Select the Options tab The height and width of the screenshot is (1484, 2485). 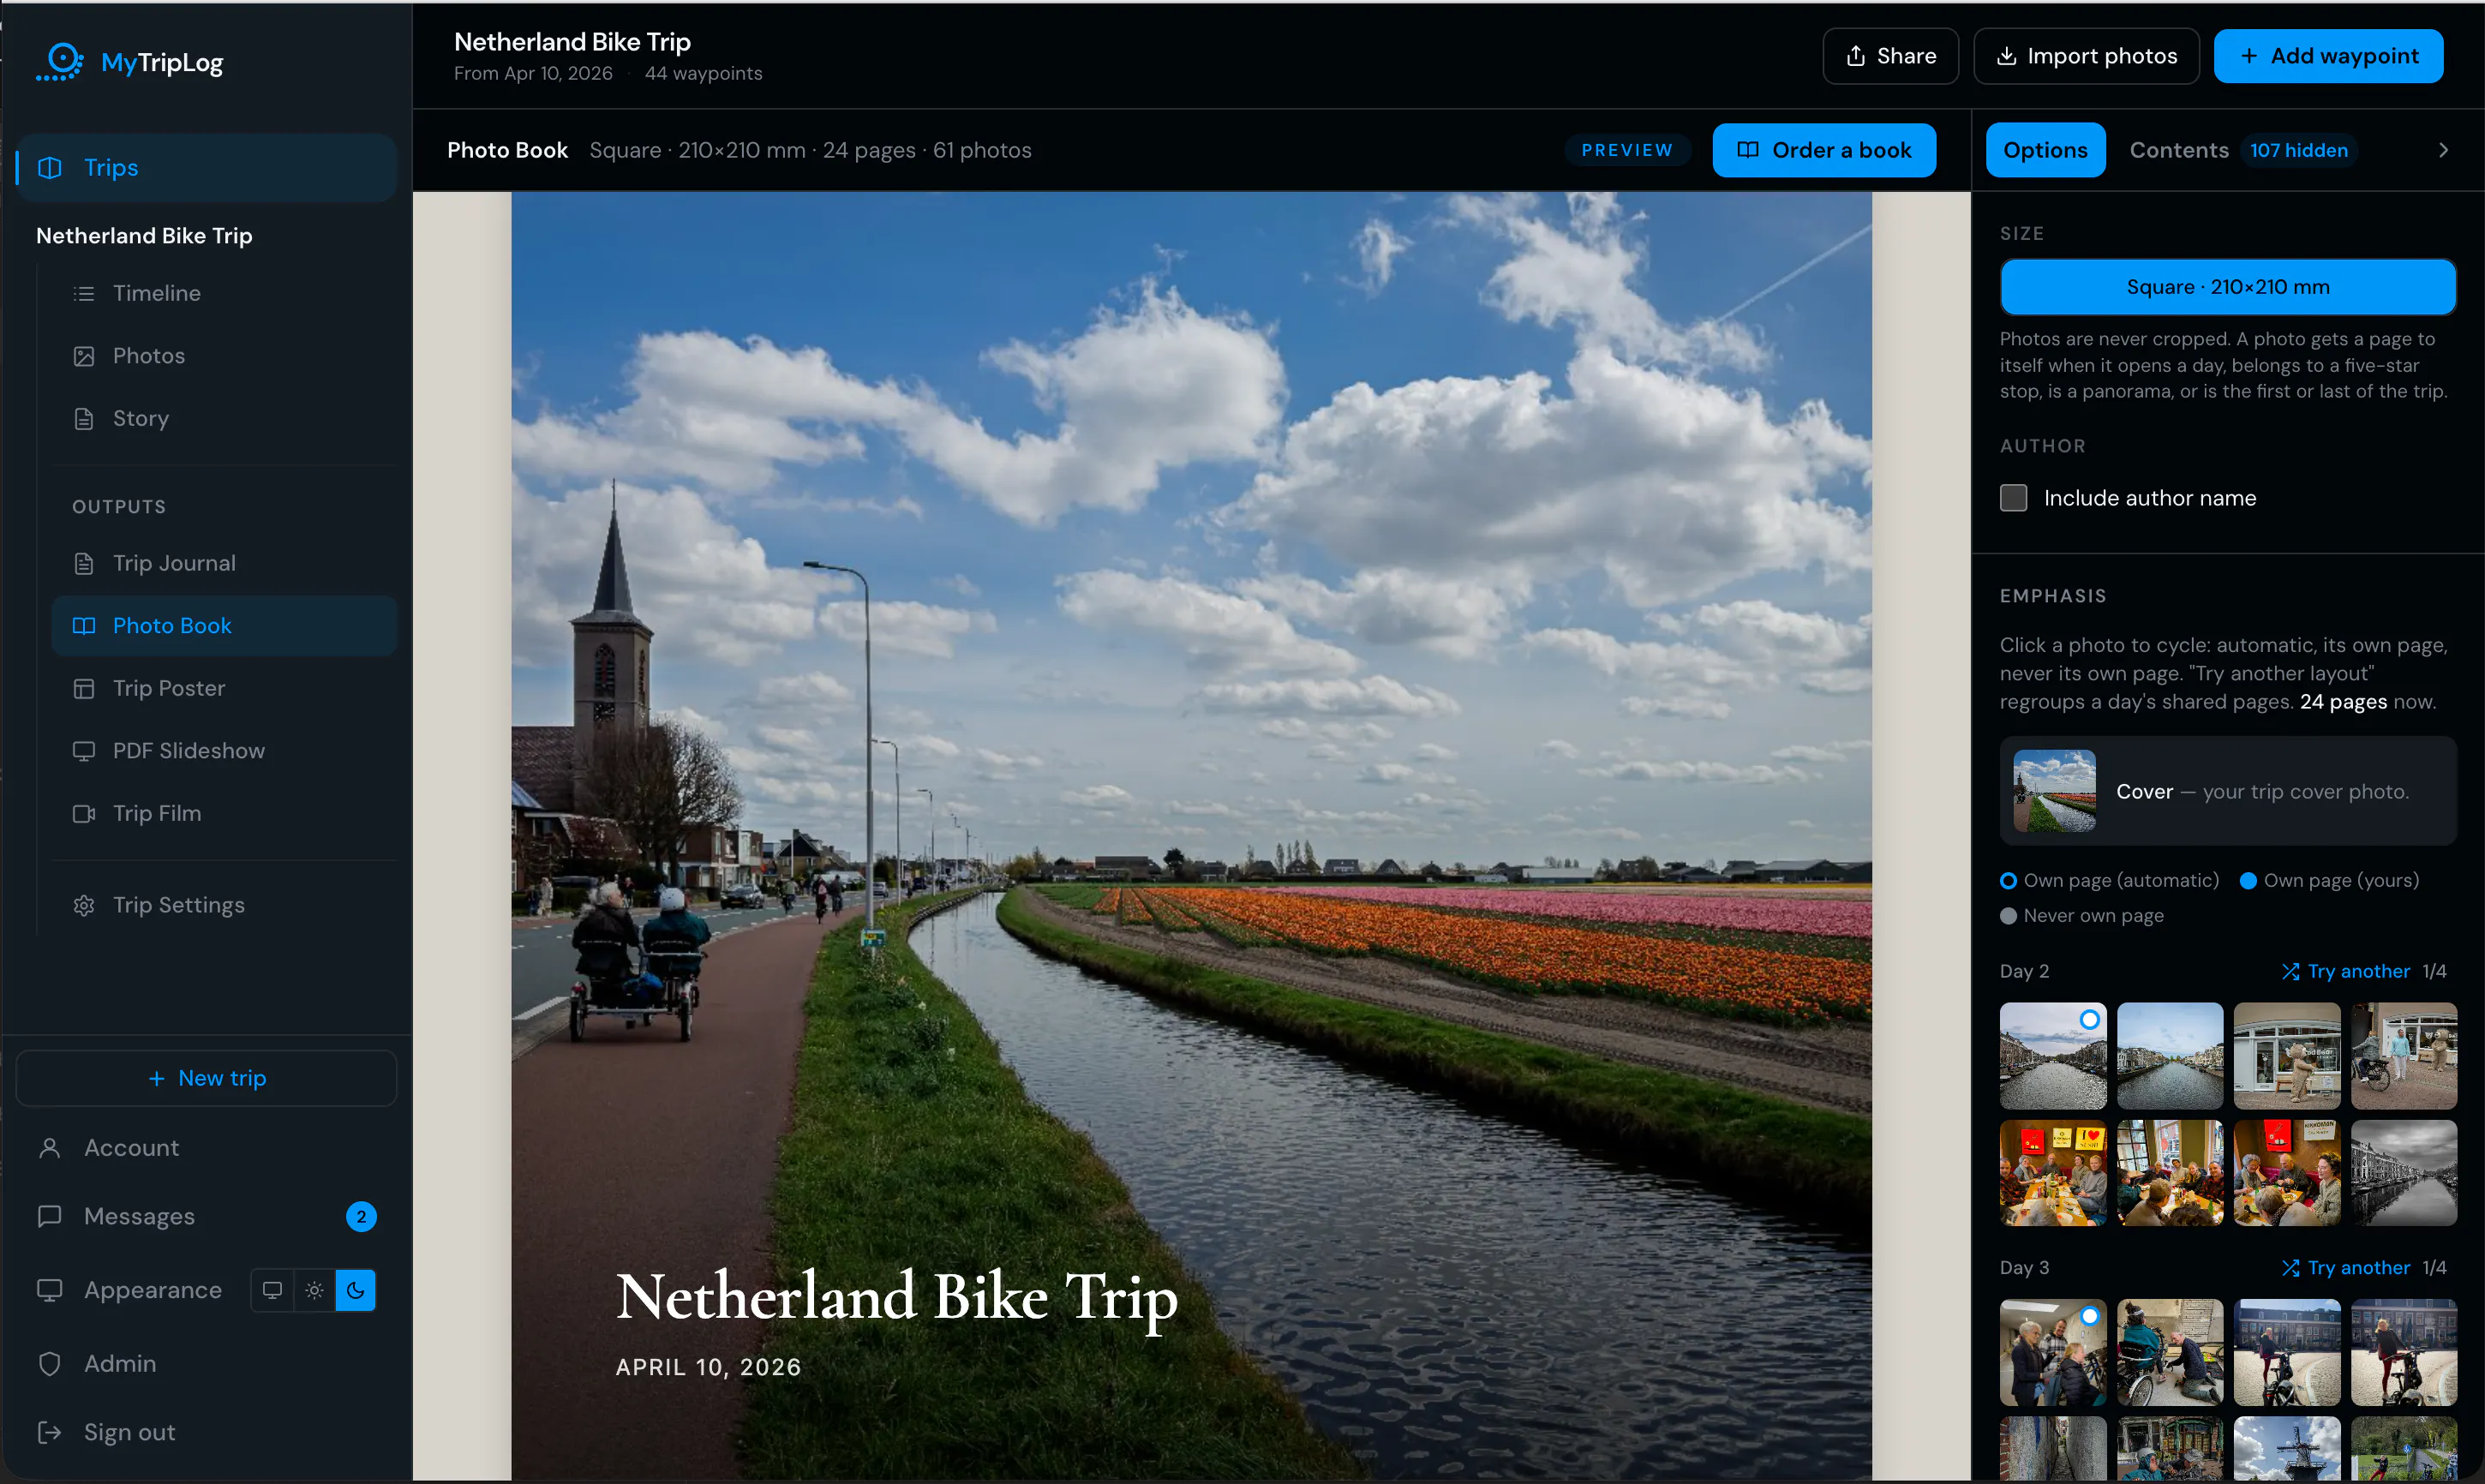(2045, 150)
